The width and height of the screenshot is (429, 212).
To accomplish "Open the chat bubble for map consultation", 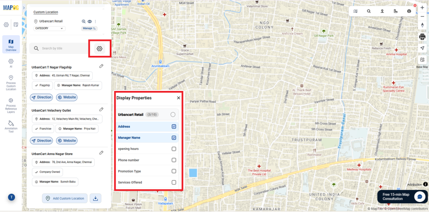I will click(x=419, y=197).
